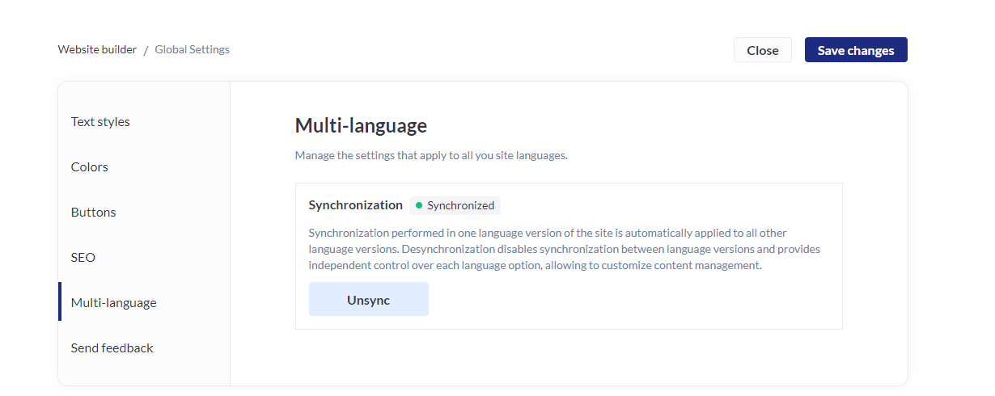Click the Global Settings breadcrumb
Viewport: 995px width, 396px height.
click(x=192, y=49)
